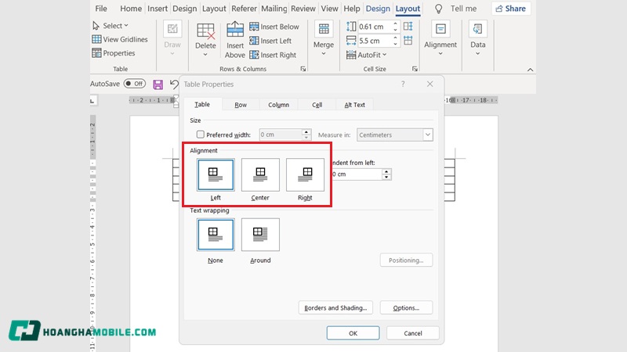
Task: Select Around text wrapping option
Action: tap(260, 235)
